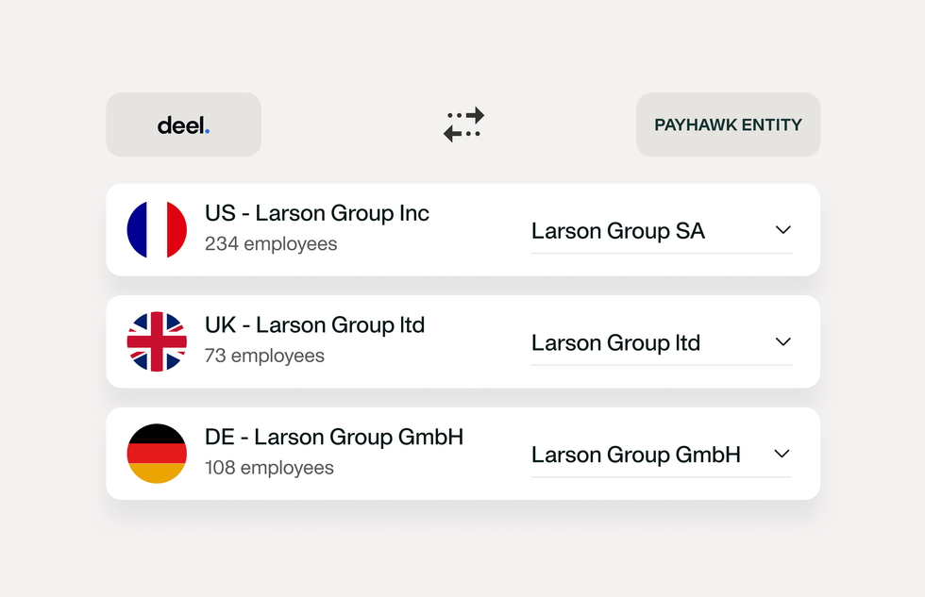Open the Larson Group SA entity dropdown
This screenshot has width=925, height=597.
point(782,229)
